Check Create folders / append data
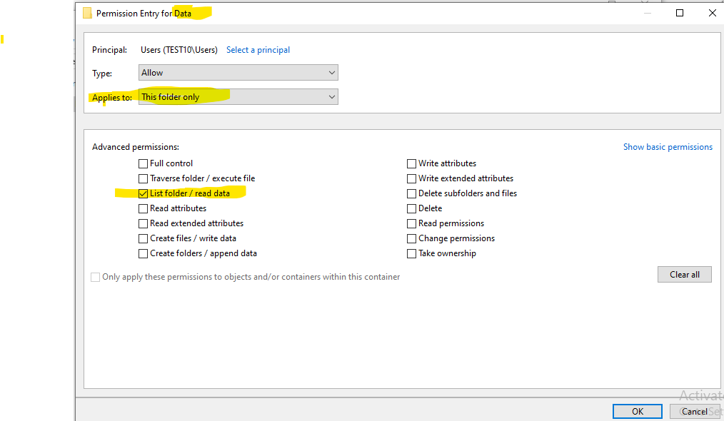Viewport: 724px width, 421px height. (143, 253)
